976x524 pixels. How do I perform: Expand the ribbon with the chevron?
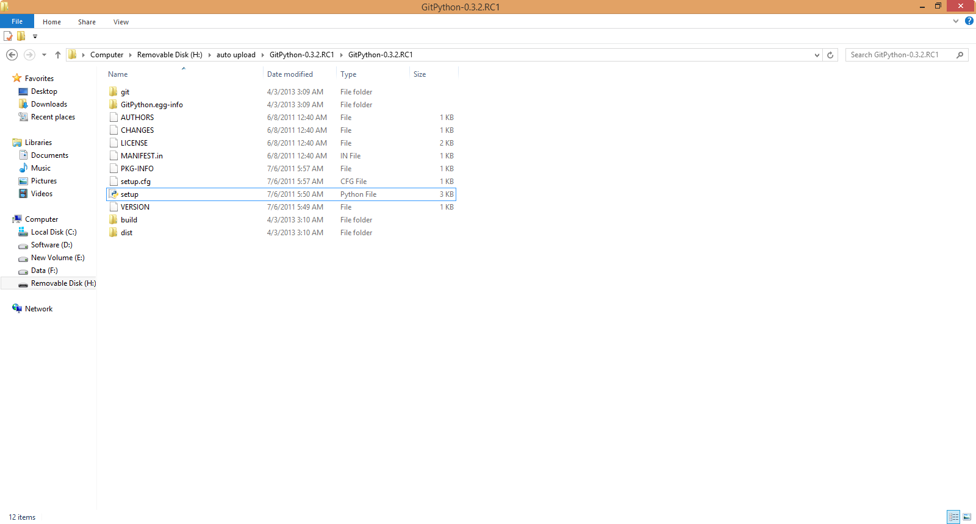point(955,21)
